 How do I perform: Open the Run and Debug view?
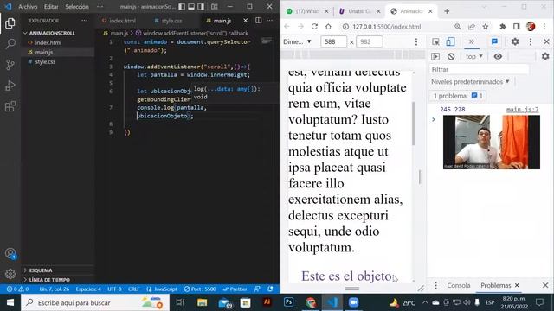(10, 86)
